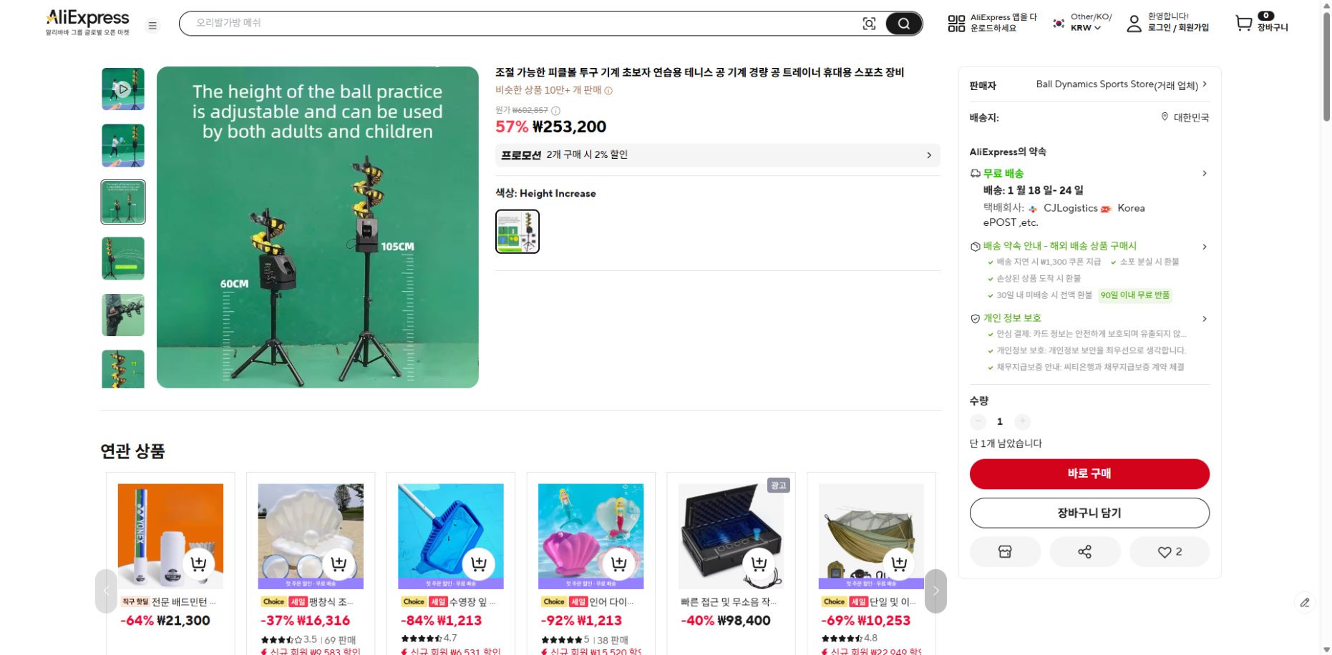Open the hamburger category menu
The image size is (1332, 655).
152,26
